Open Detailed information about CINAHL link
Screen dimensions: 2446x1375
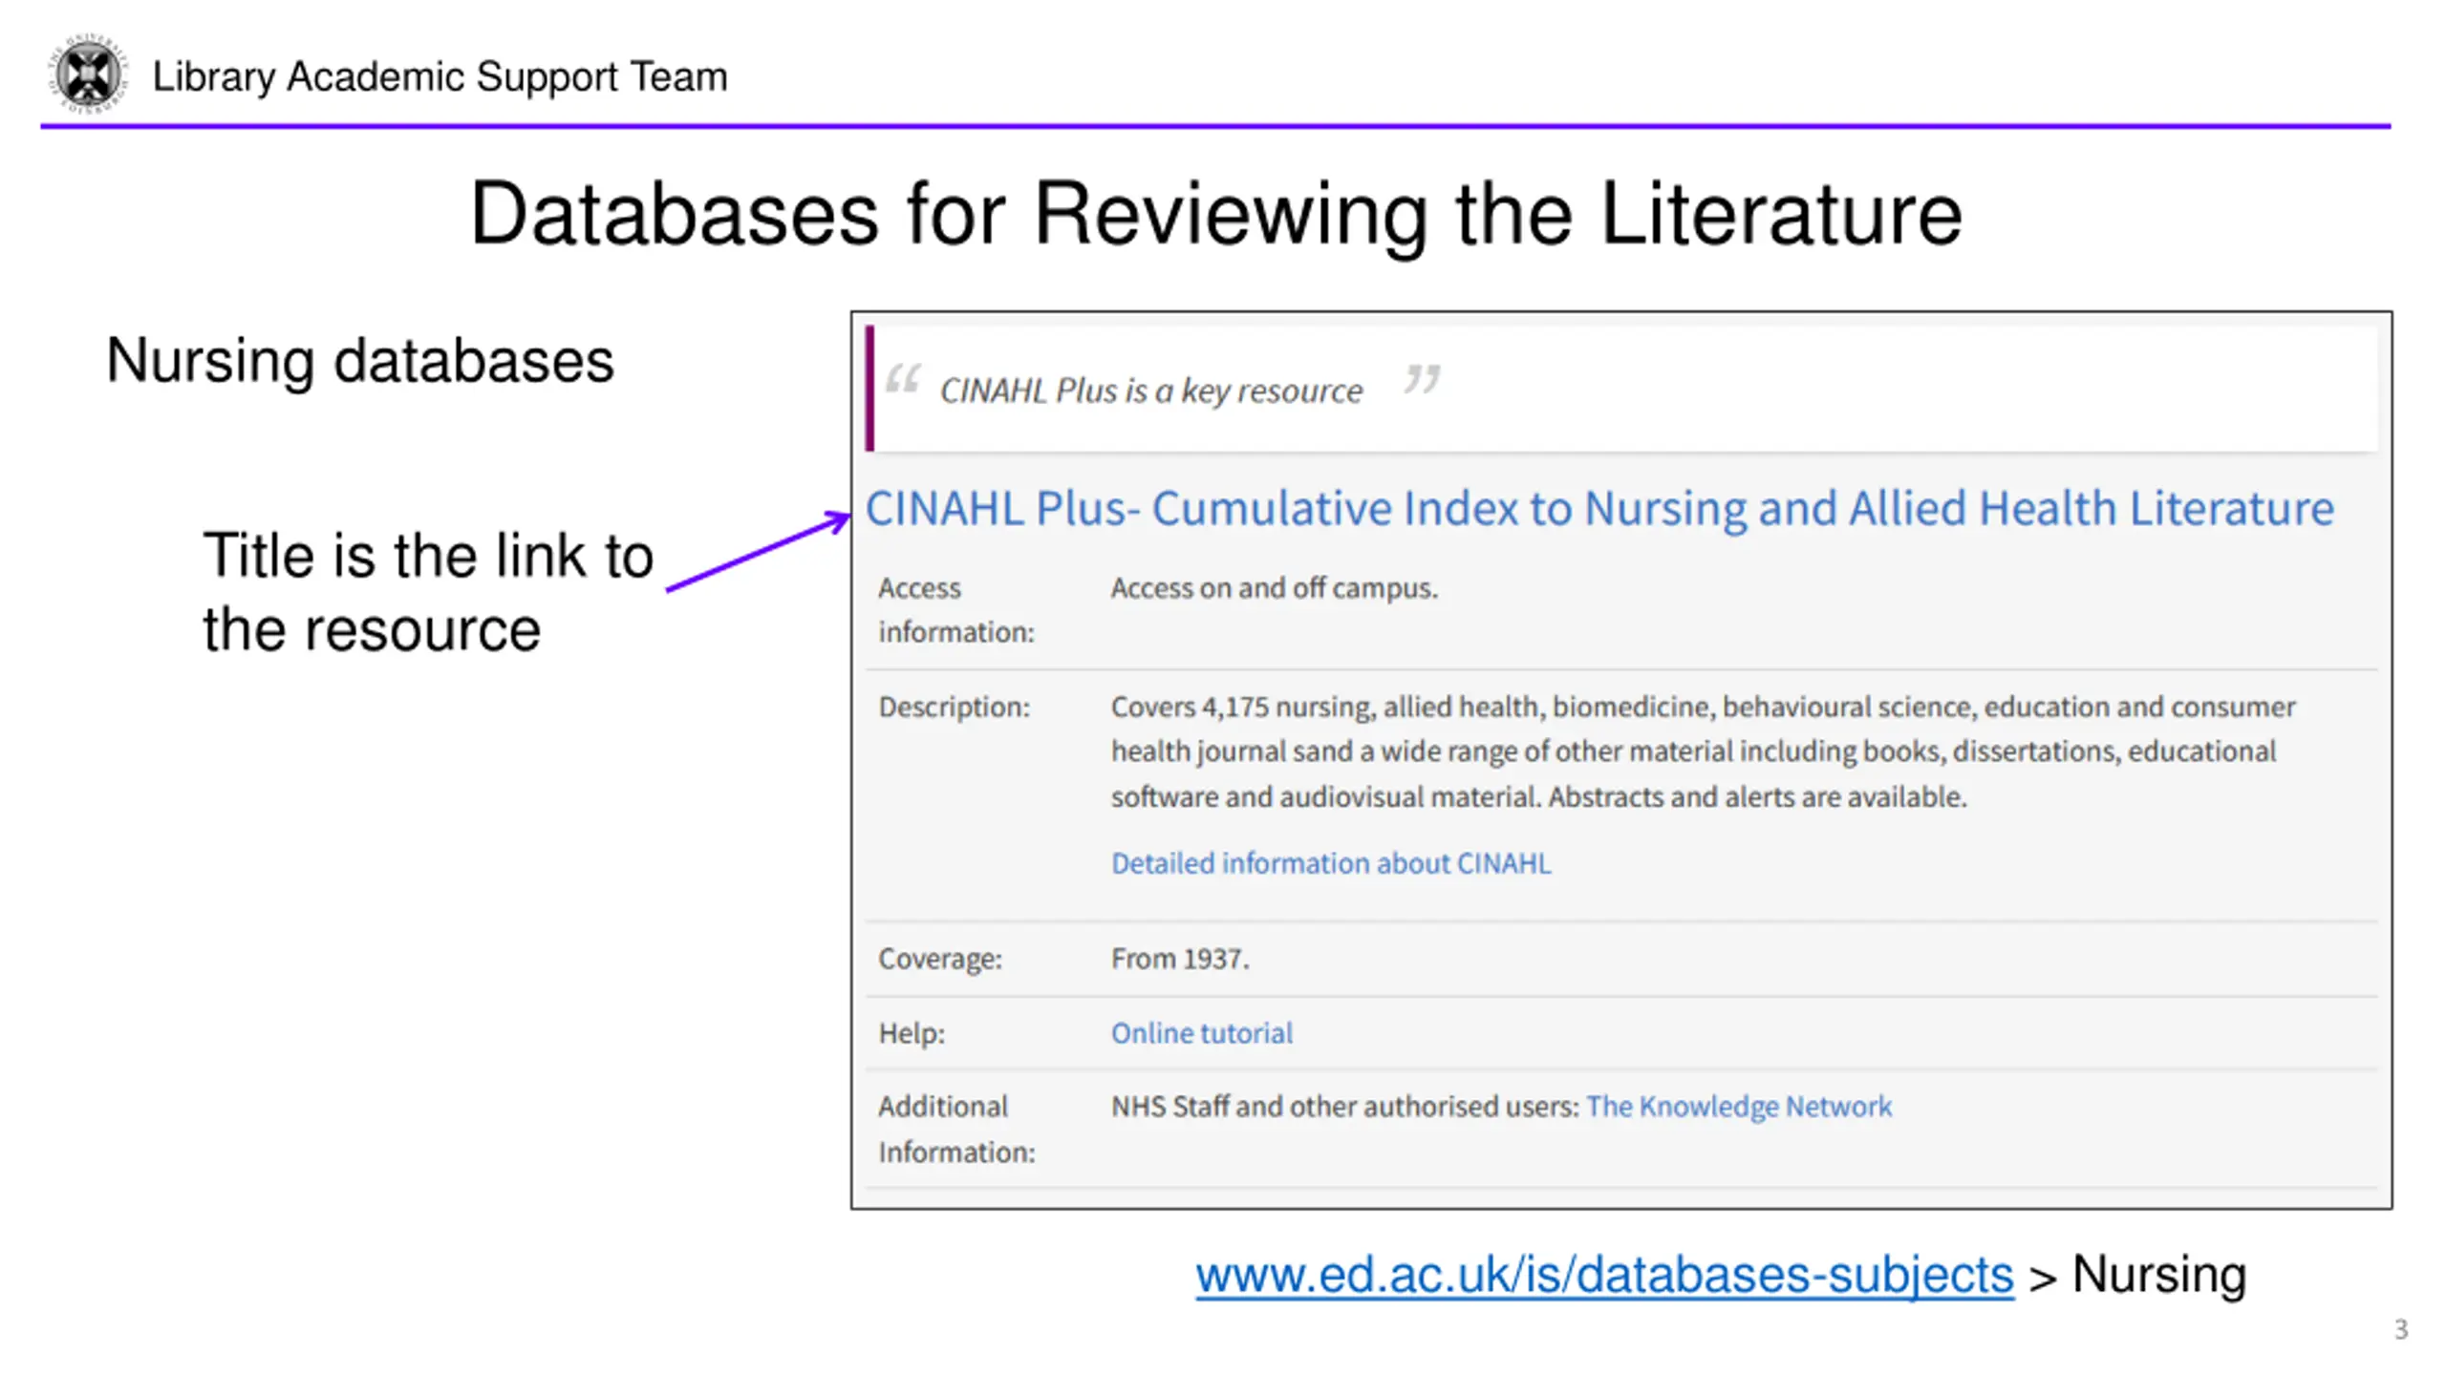click(1330, 863)
